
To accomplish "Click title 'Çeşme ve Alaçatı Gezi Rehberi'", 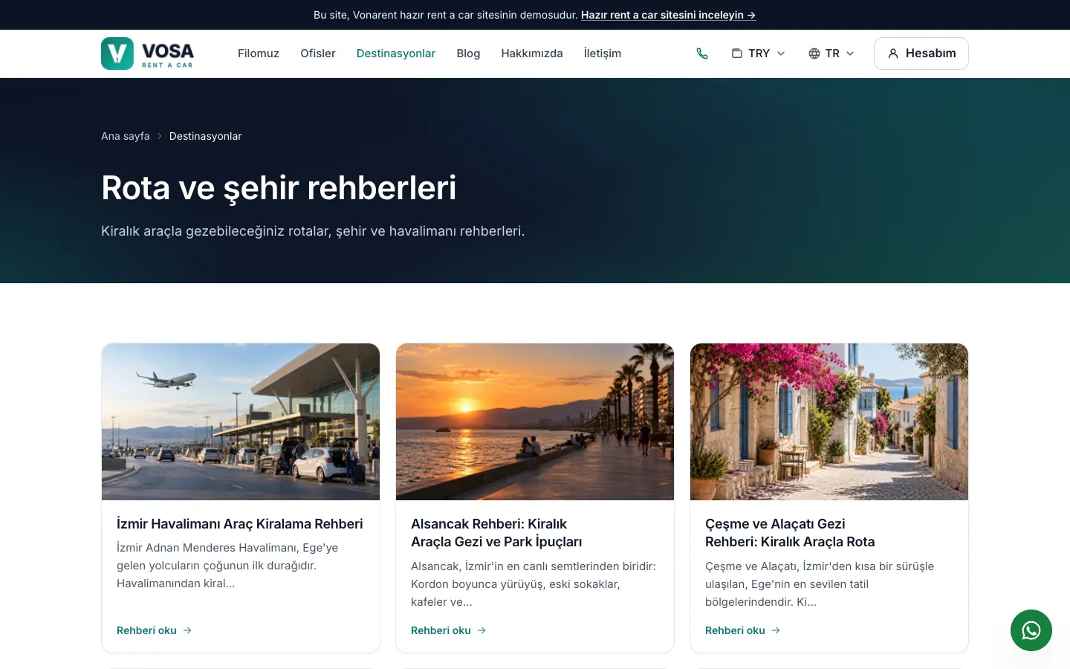I will (x=790, y=533).
